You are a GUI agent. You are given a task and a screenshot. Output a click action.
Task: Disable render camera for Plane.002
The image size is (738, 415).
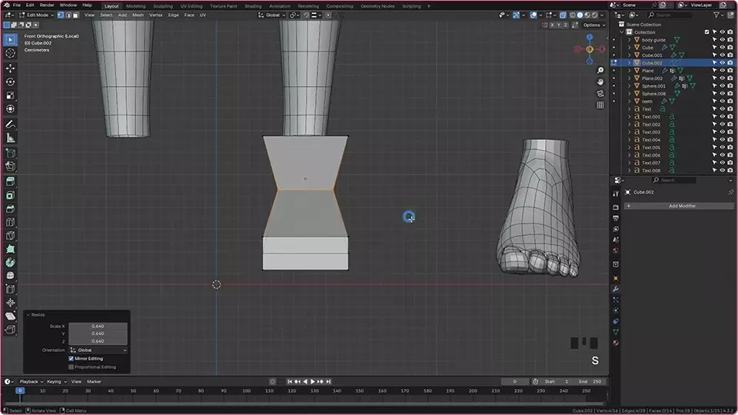click(730, 78)
